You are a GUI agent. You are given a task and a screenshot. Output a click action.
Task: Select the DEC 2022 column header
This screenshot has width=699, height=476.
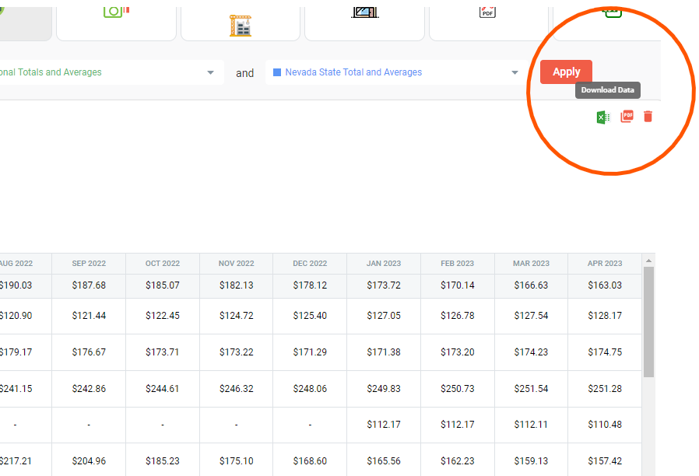pyautogui.click(x=310, y=264)
